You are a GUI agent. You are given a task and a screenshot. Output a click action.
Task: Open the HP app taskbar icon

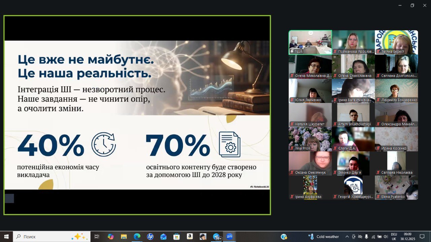(x=150, y=237)
